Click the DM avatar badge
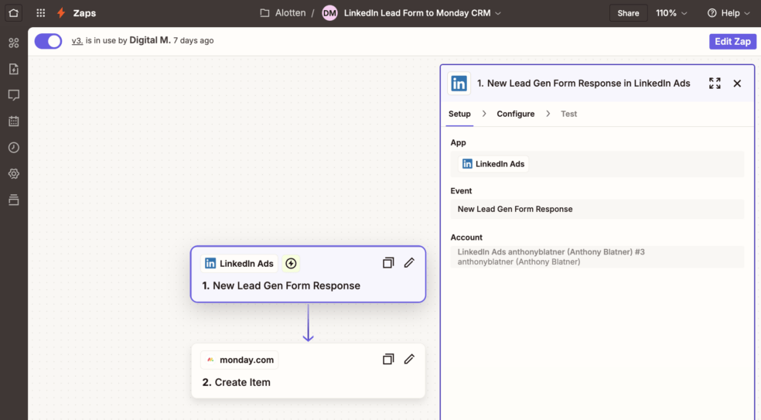The width and height of the screenshot is (761, 420). (x=329, y=13)
